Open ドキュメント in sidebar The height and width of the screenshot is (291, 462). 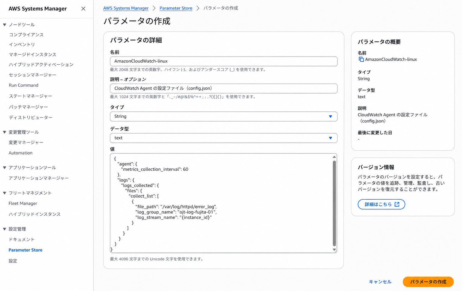point(22,240)
